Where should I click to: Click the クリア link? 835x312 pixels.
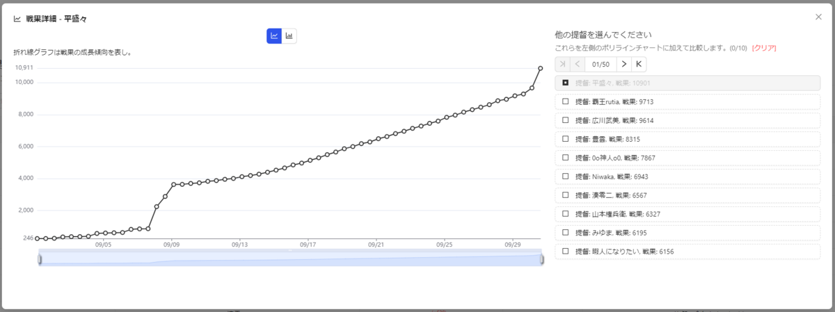point(764,48)
